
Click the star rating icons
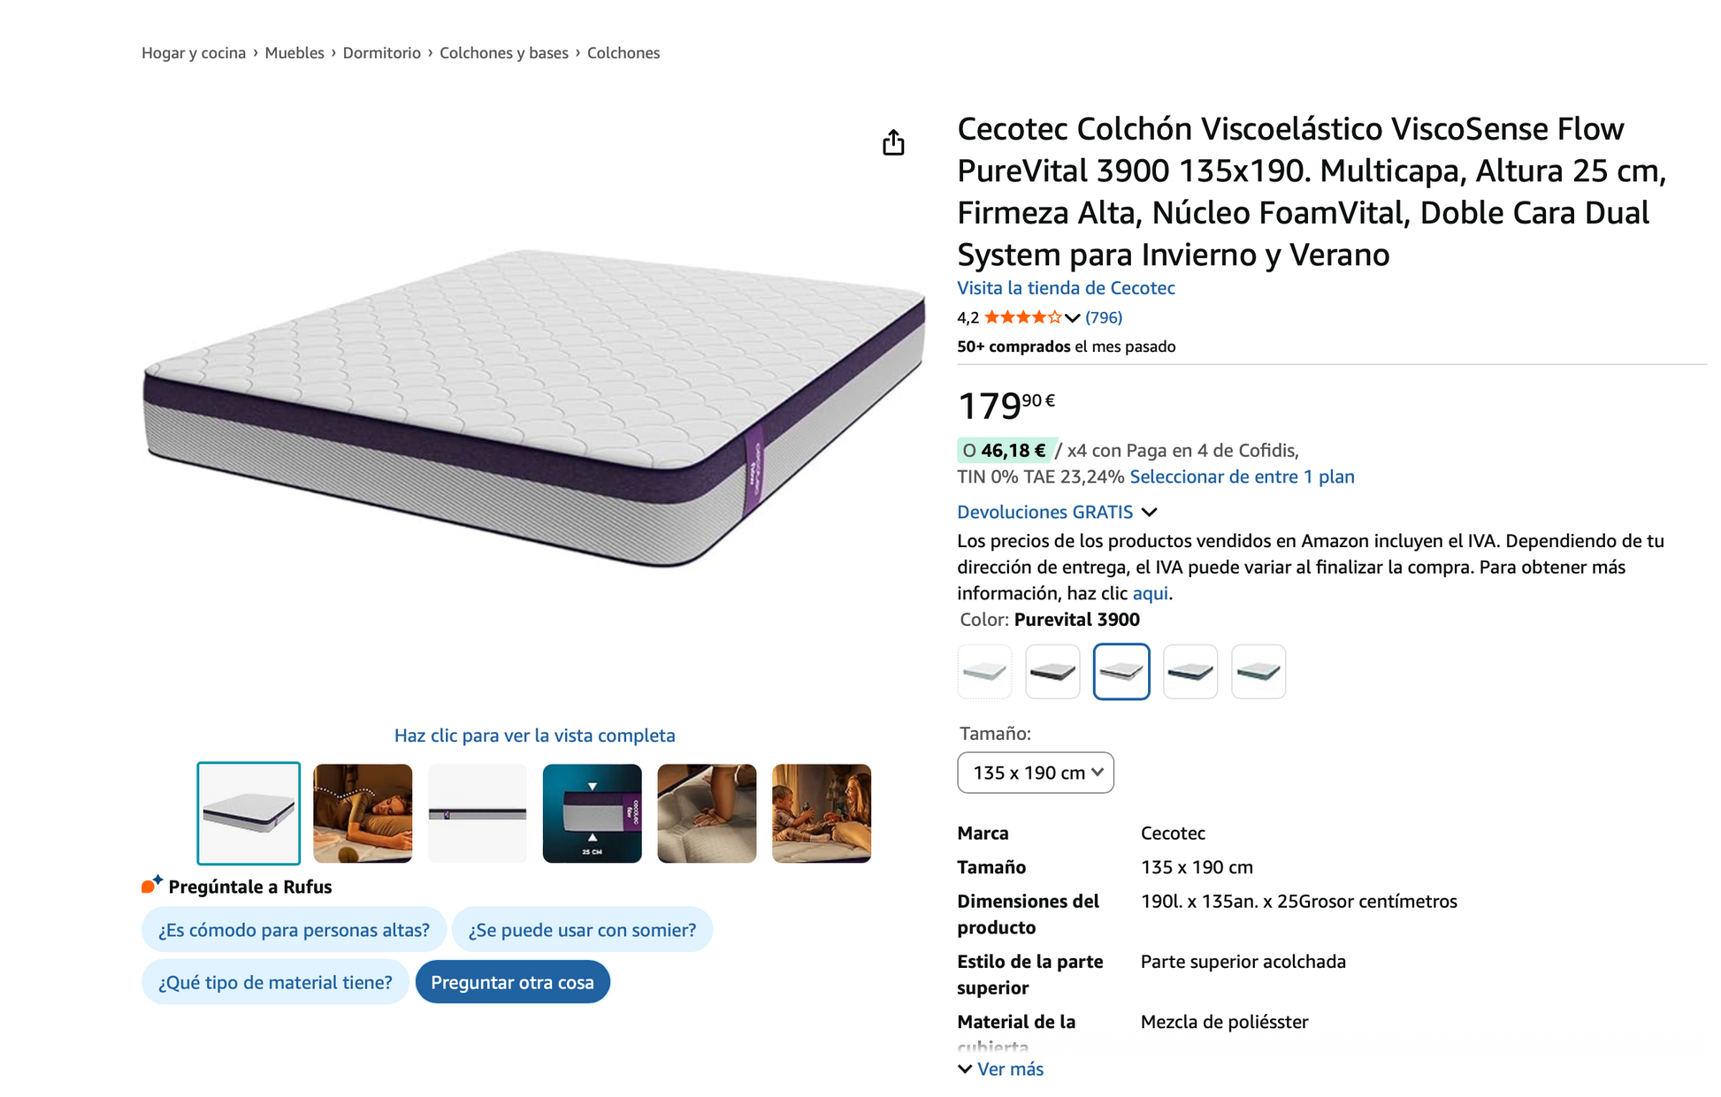tap(1022, 317)
